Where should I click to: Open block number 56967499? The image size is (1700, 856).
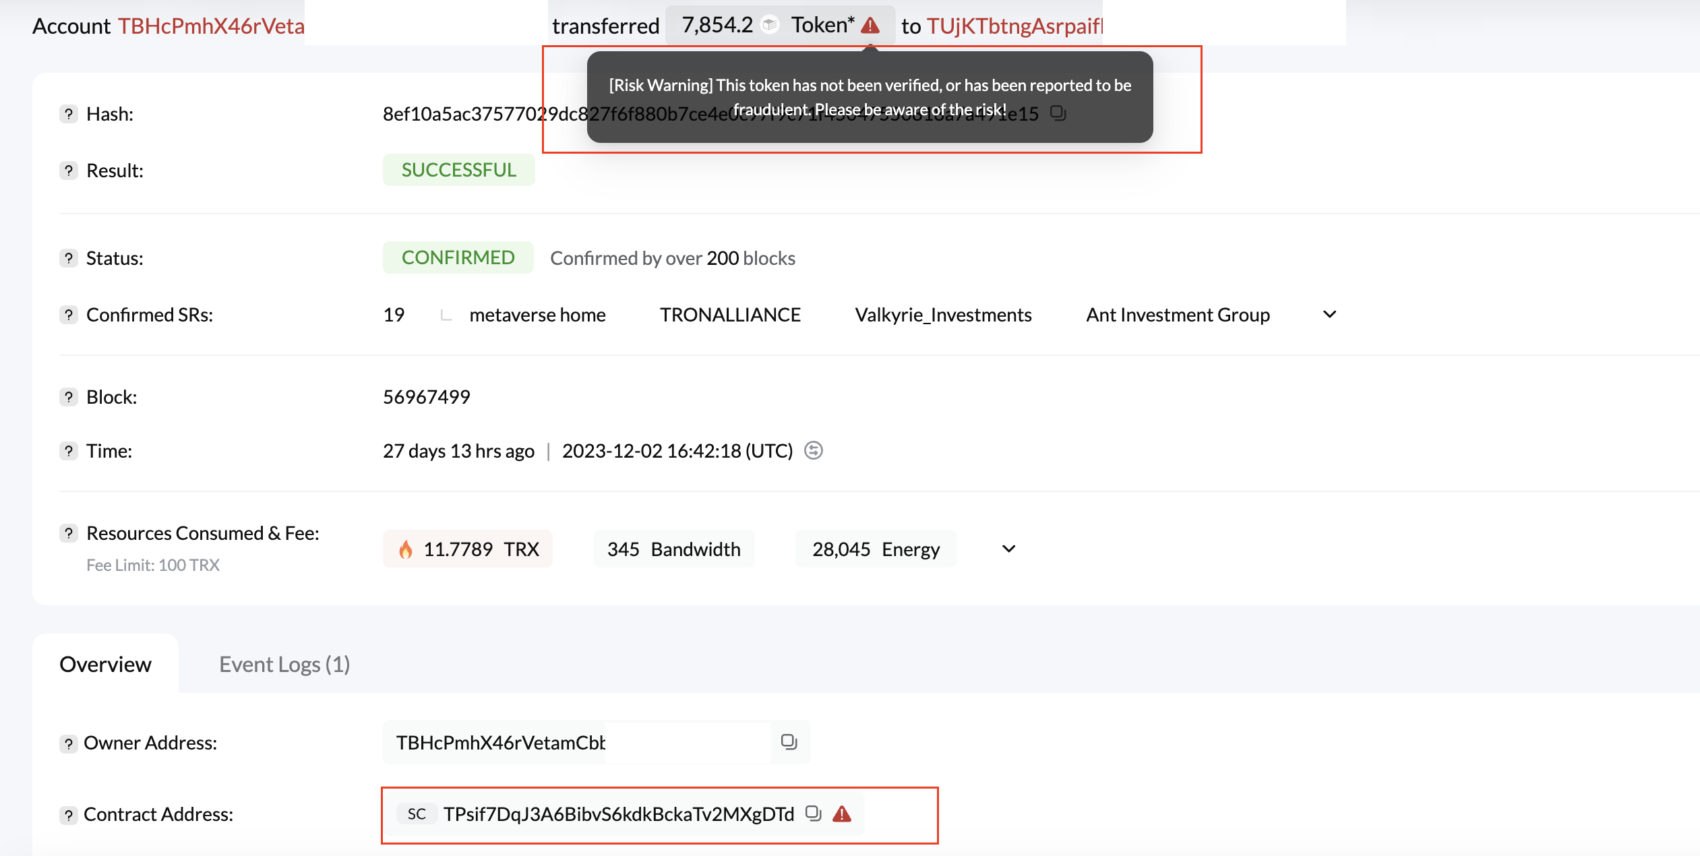[426, 397]
